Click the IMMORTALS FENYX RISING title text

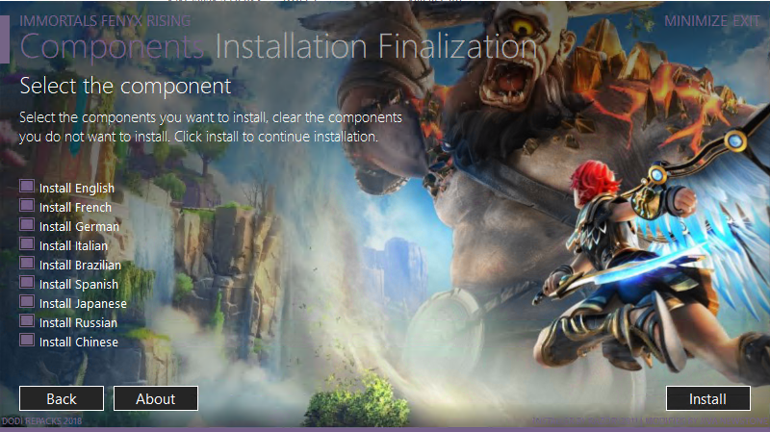click(105, 21)
